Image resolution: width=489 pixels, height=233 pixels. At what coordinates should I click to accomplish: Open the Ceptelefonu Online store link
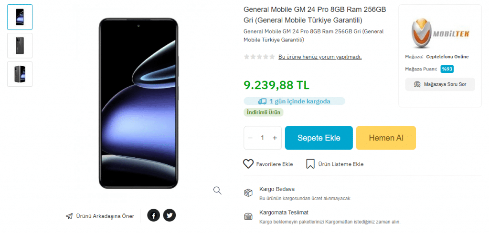[447, 57]
